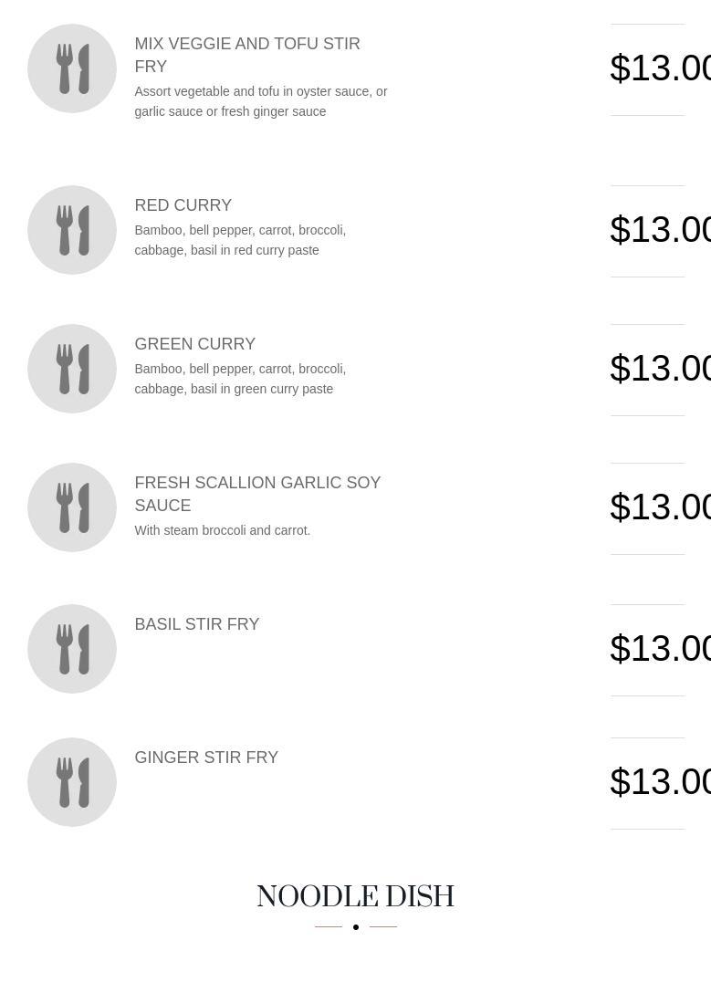Image resolution: width=711 pixels, height=993 pixels.
Task: Click the steam broccoli and carrot description
Action: point(222,530)
